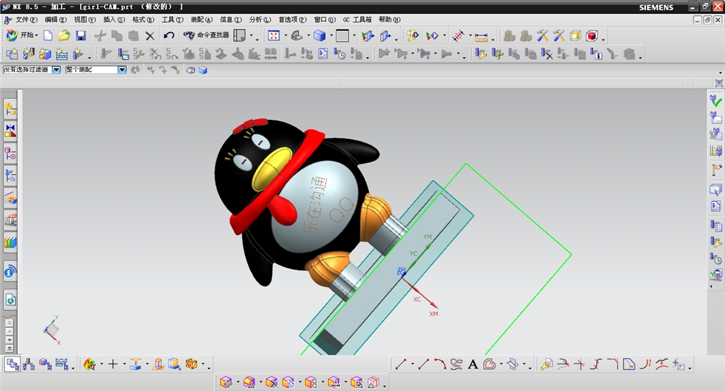725x391 pixels.
Task: Click the Edit Object wrench icon
Action: pos(481,54)
